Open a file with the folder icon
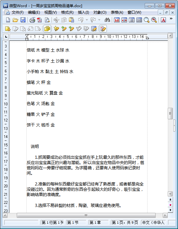 click(x=15, y=20)
